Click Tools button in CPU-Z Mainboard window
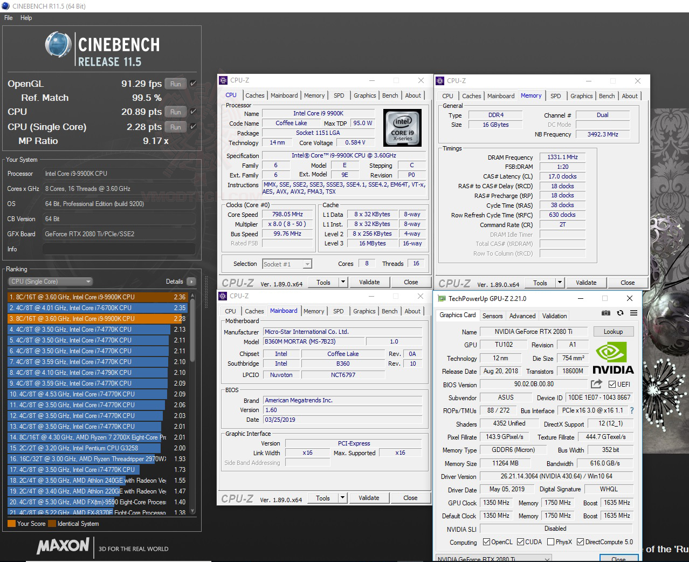This screenshot has height=562, width=689. click(x=323, y=497)
